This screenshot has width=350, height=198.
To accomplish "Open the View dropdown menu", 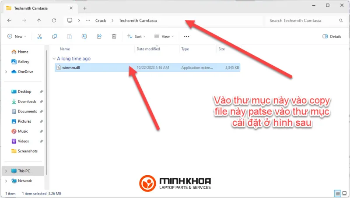I will 164,36.
